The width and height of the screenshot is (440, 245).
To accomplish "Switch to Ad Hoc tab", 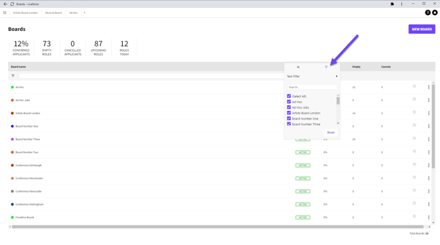I will click(74, 12).
